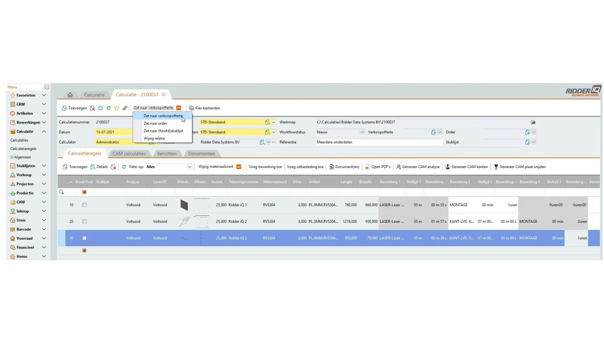This screenshot has width=604, height=339.
Task: Toggle Bevat fout checkbox for row 30
Action: tap(84, 238)
